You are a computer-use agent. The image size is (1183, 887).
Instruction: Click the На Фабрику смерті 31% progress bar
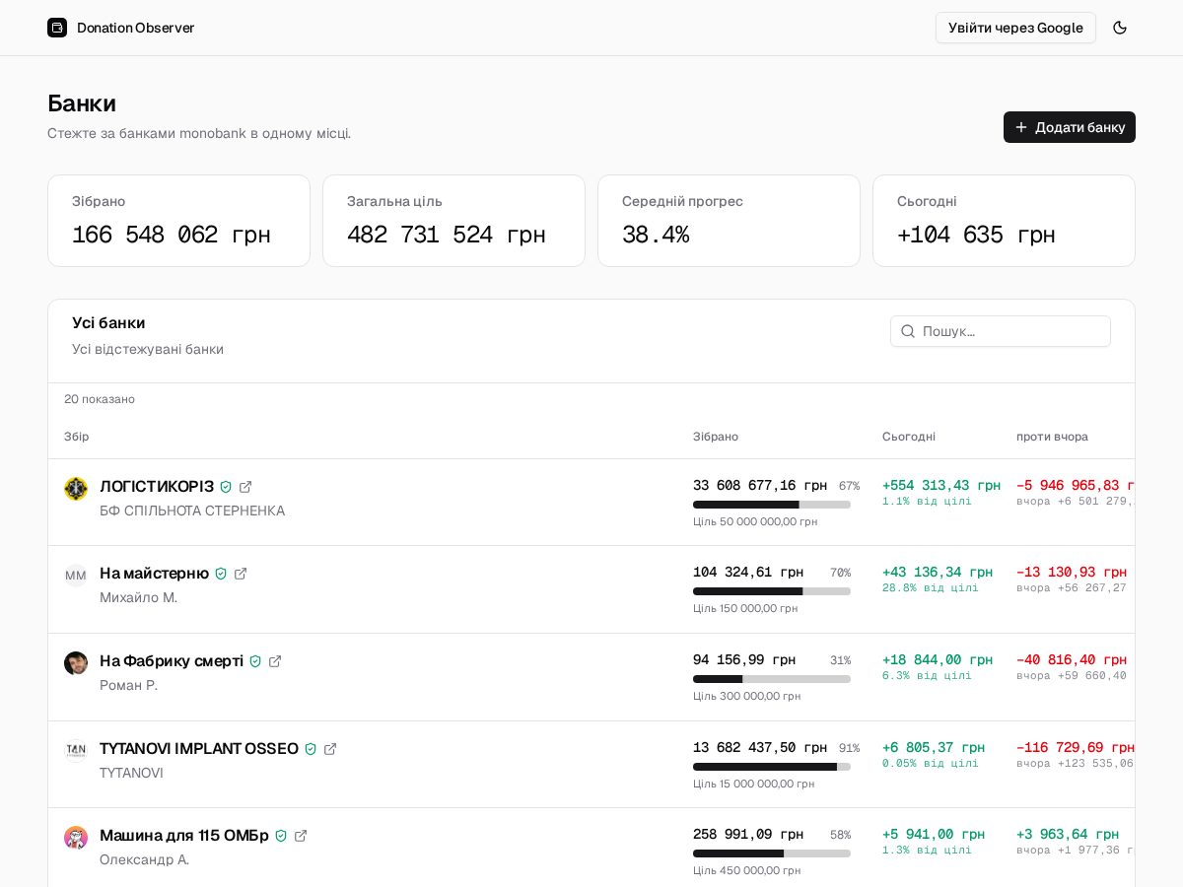click(772, 679)
